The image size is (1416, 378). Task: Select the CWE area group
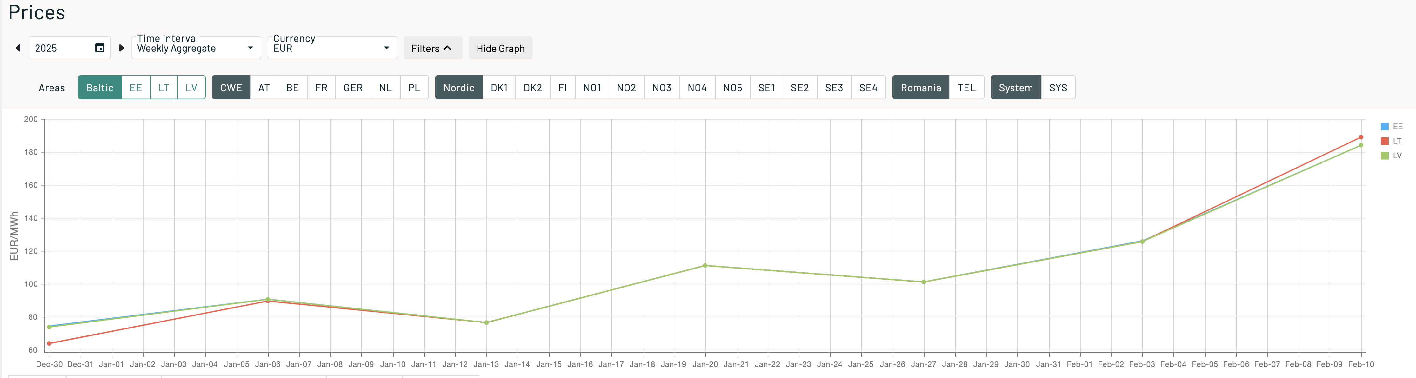pos(231,88)
